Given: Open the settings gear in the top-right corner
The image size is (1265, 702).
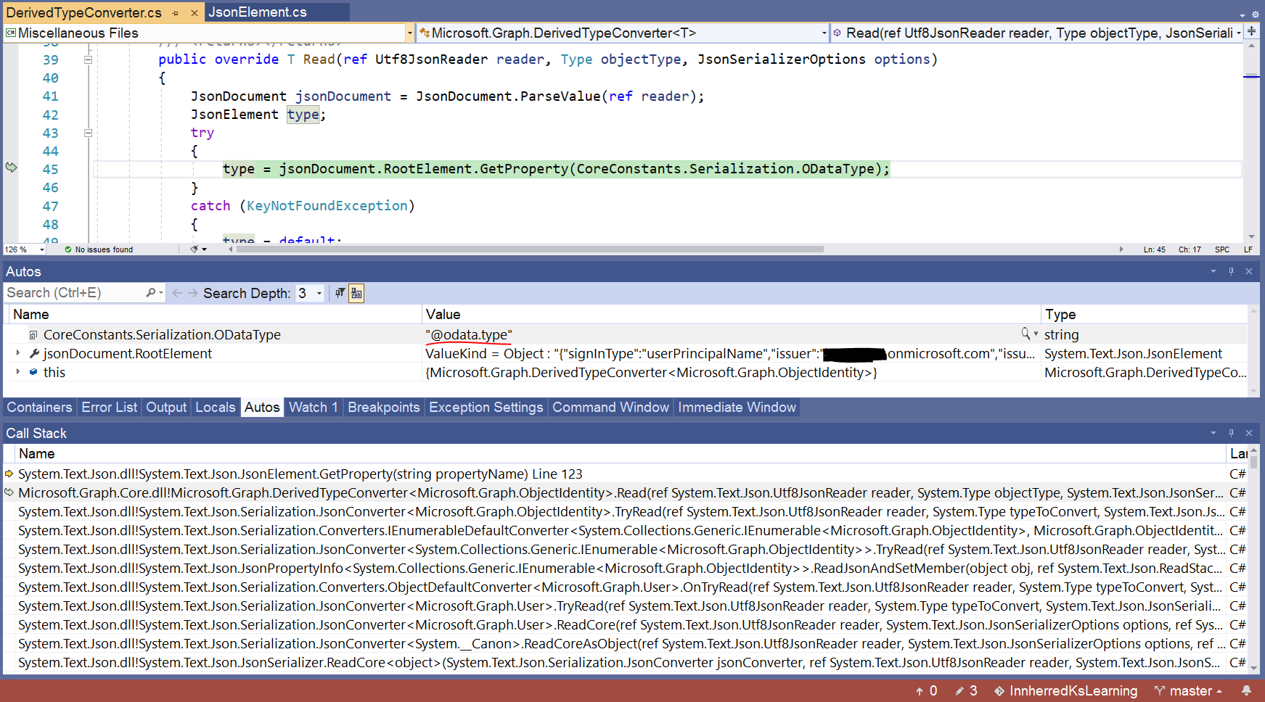Looking at the screenshot, I should point(1256,14).
